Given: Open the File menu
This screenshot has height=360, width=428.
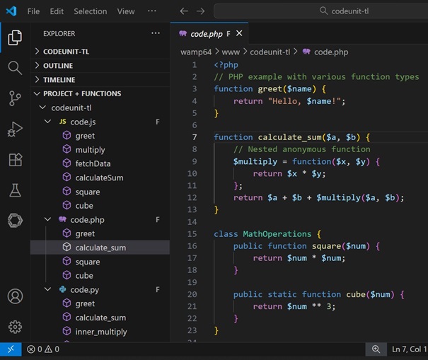Looking at the screenshot, I should tap(33, 11).
